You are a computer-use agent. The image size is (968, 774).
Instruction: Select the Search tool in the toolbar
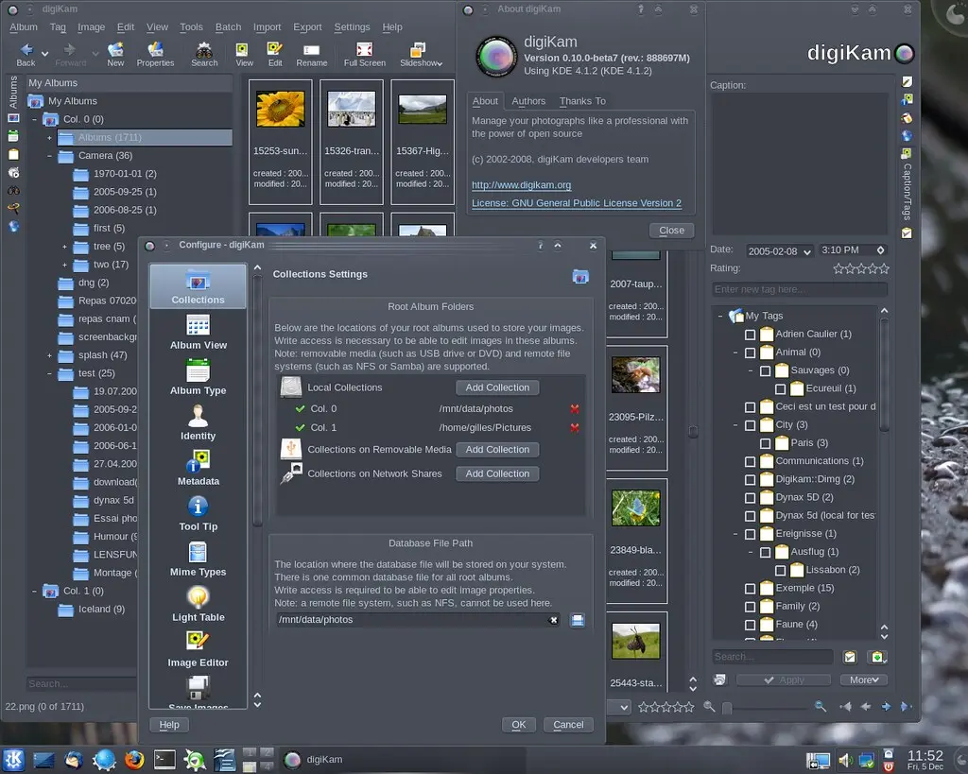204,52
